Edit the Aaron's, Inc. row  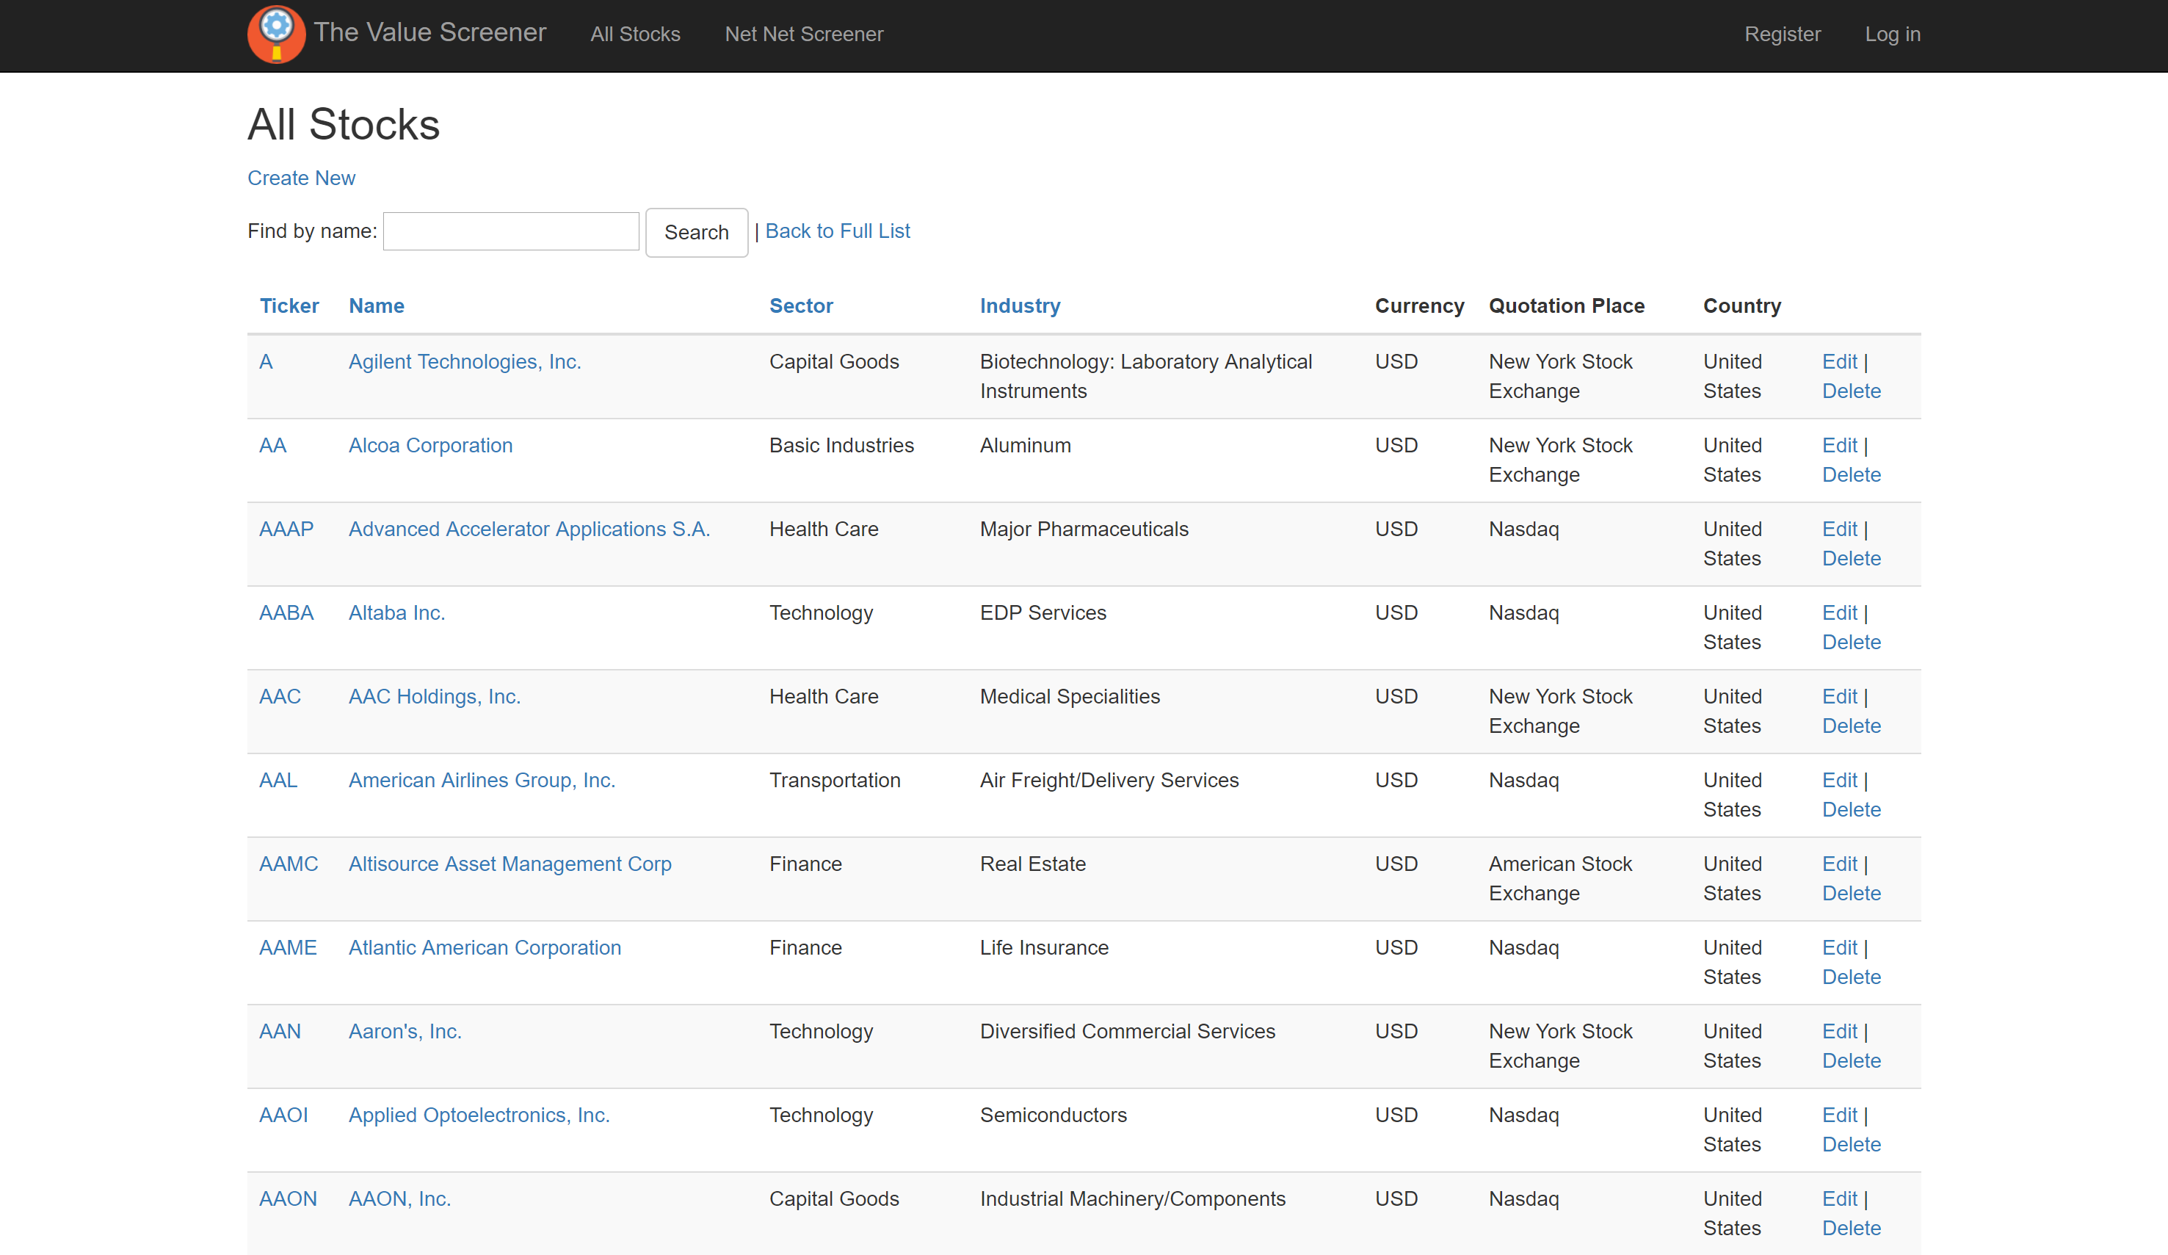tap(1839, 1030)
